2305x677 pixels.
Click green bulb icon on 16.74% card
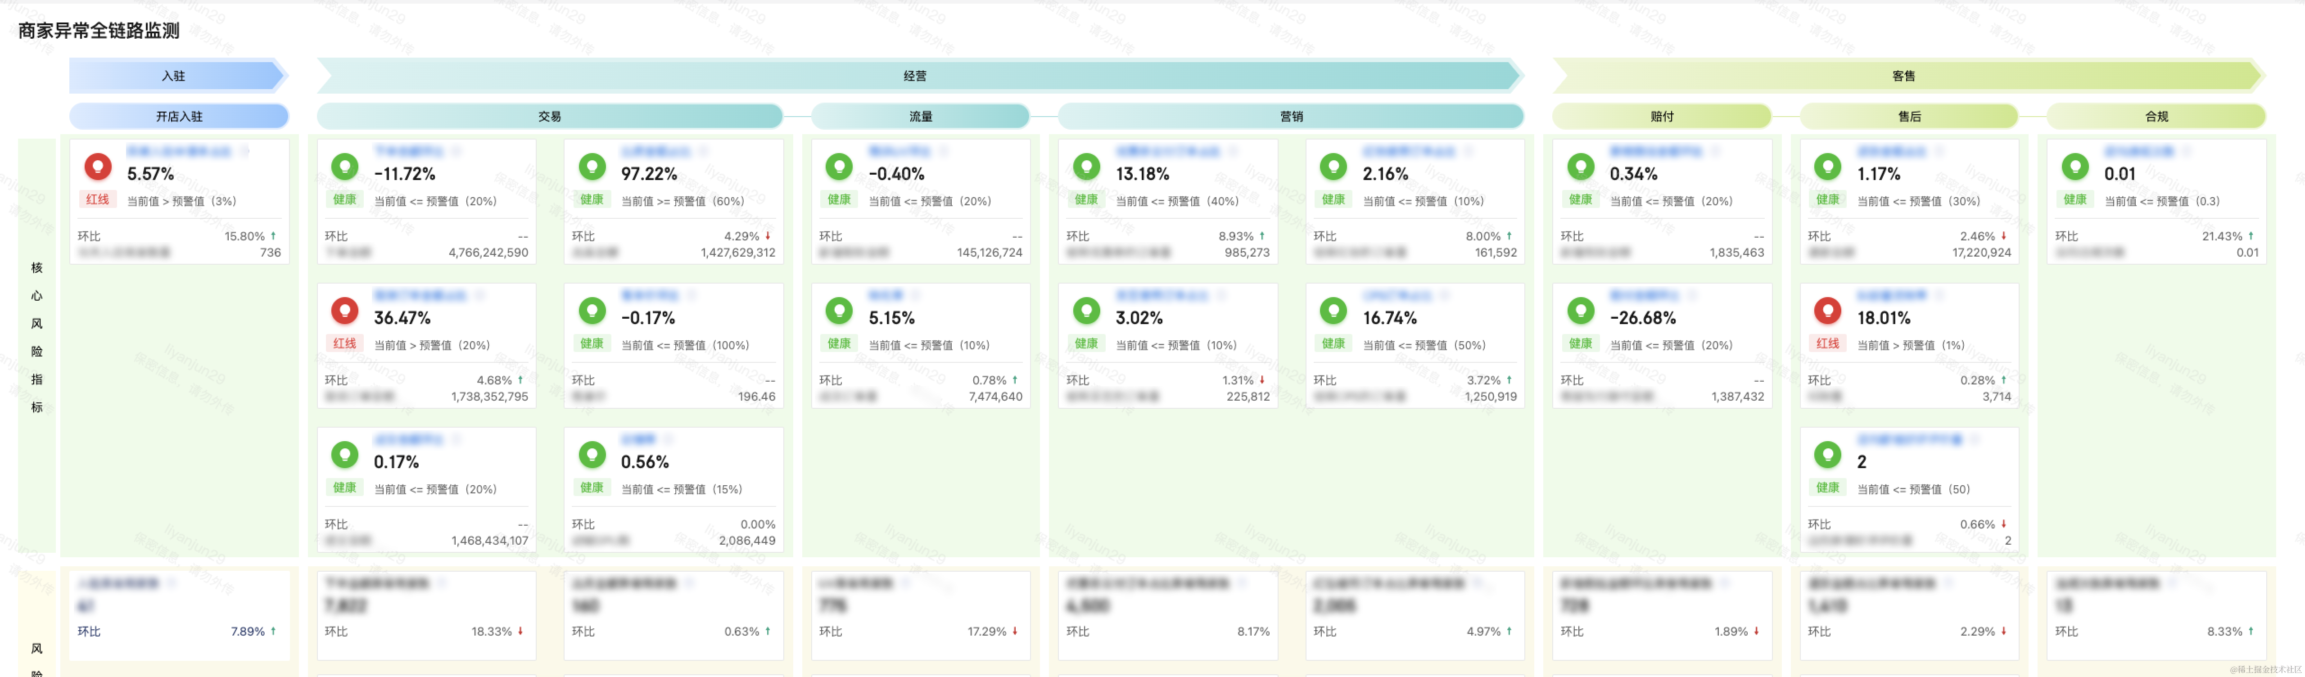(x=1333, y=309)
